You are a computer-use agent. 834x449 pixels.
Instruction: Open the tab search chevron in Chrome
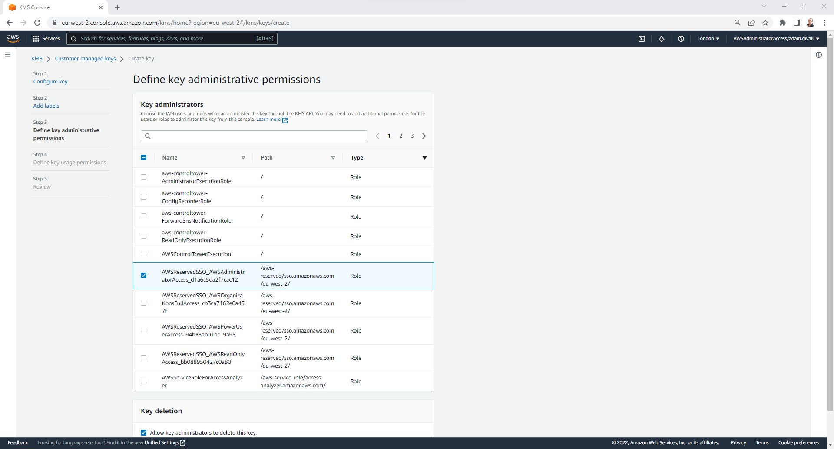(x=764, y=6)
